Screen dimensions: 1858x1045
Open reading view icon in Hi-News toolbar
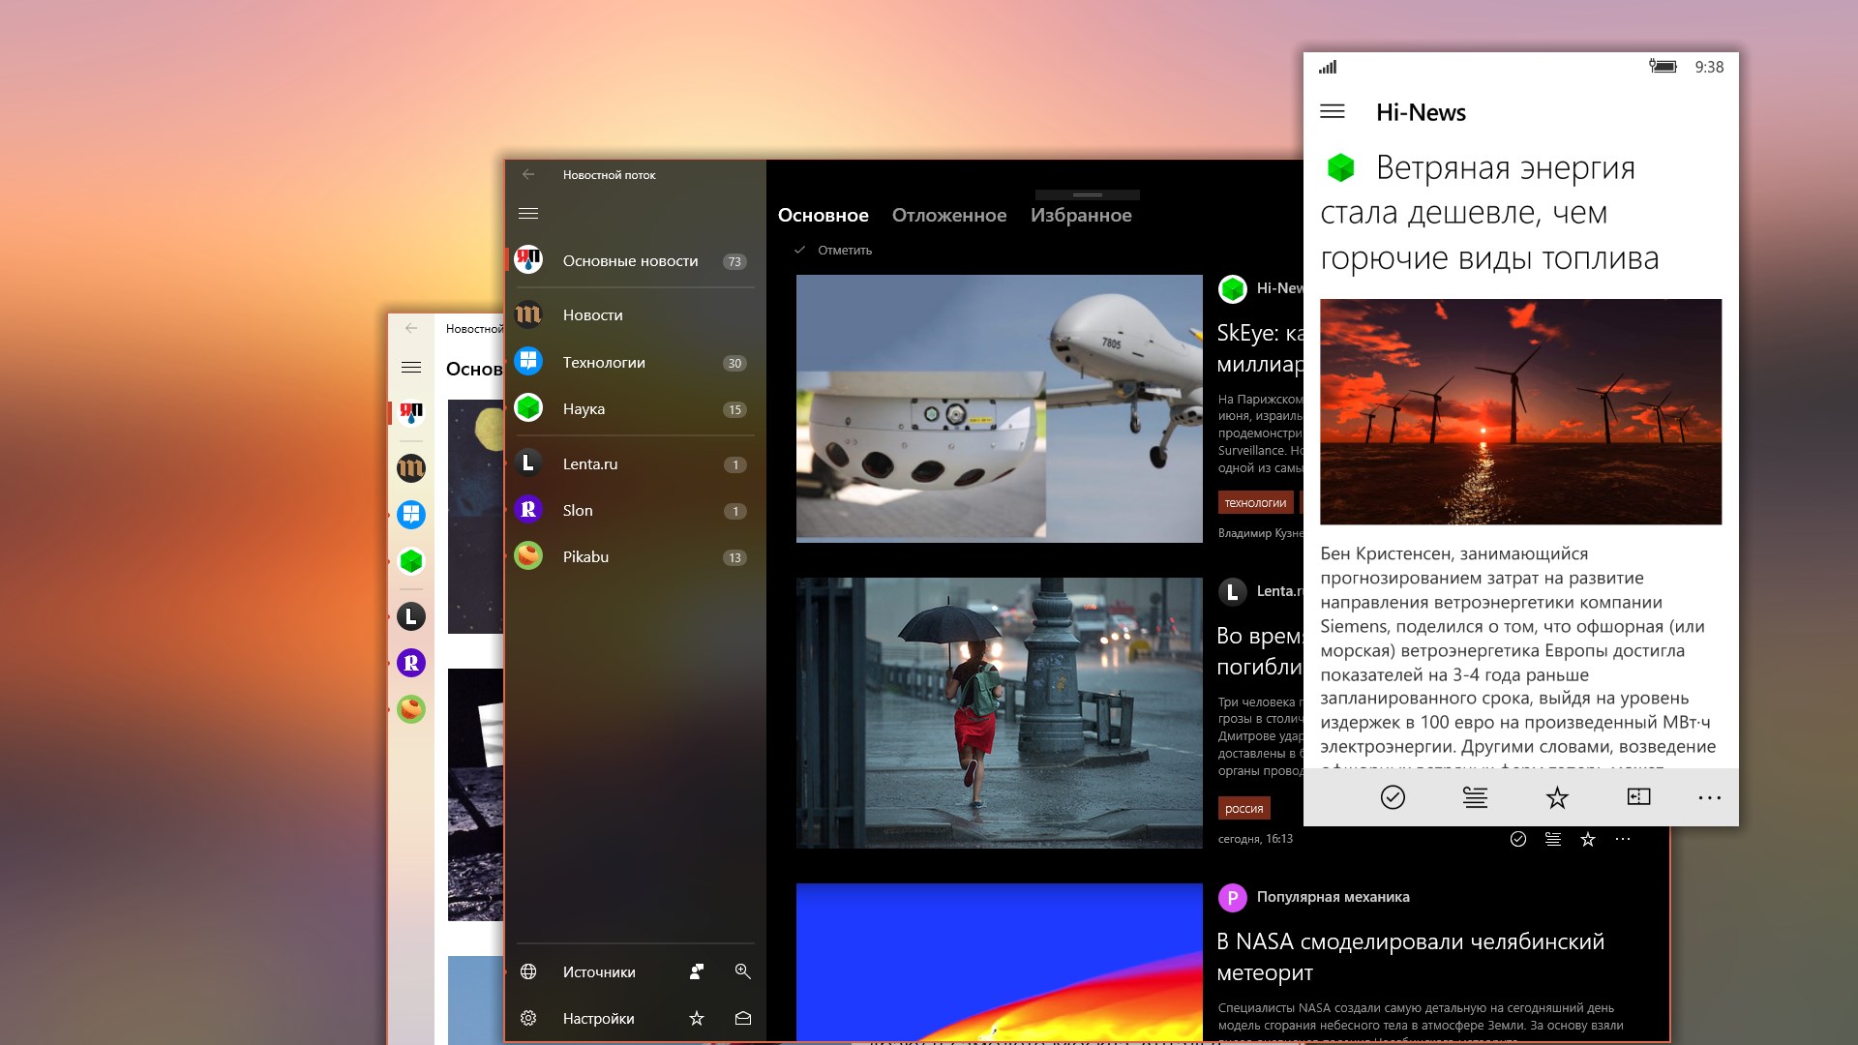[x=1473, y=797]
